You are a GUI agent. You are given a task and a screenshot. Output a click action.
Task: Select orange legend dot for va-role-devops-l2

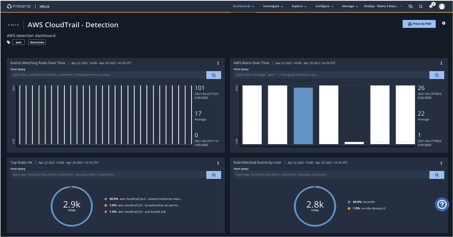349,208
